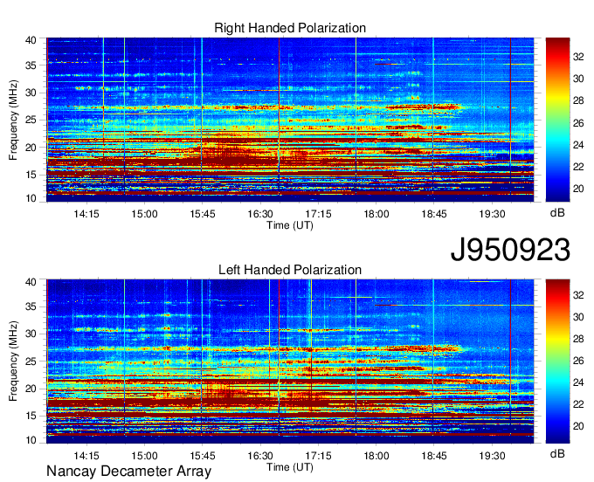This screenshot has height=482, width=594.
Task: Click the 20 MHz tick of Left Handed plot
Action: coord(31,389)
